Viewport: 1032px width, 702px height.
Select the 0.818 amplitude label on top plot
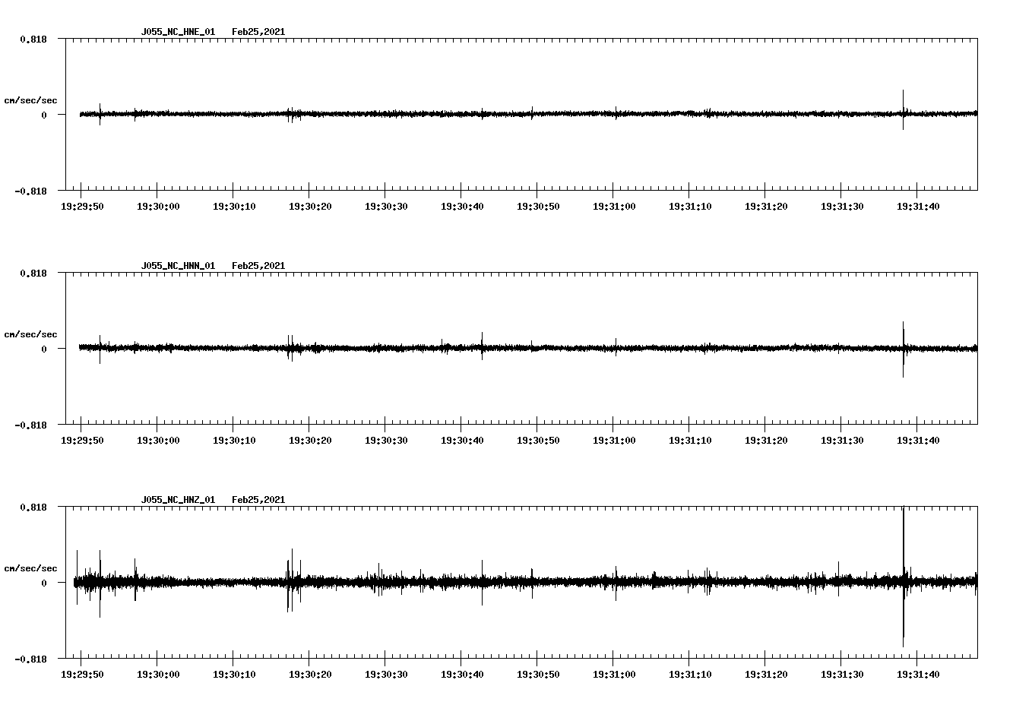(x=33, y=39)
